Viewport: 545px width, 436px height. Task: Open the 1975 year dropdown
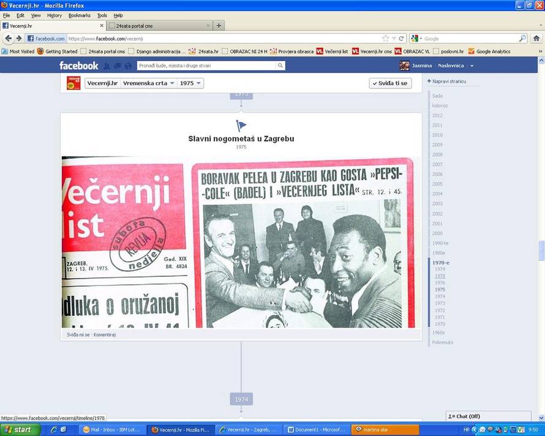point(190,83)
